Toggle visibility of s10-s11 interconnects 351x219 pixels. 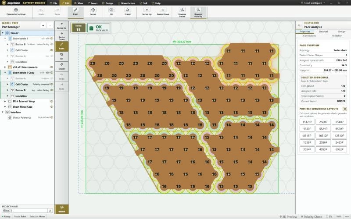tap(52, 67)
